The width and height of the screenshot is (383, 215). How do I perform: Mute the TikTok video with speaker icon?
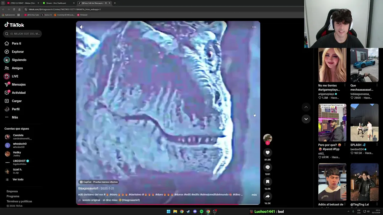[81, 27]
